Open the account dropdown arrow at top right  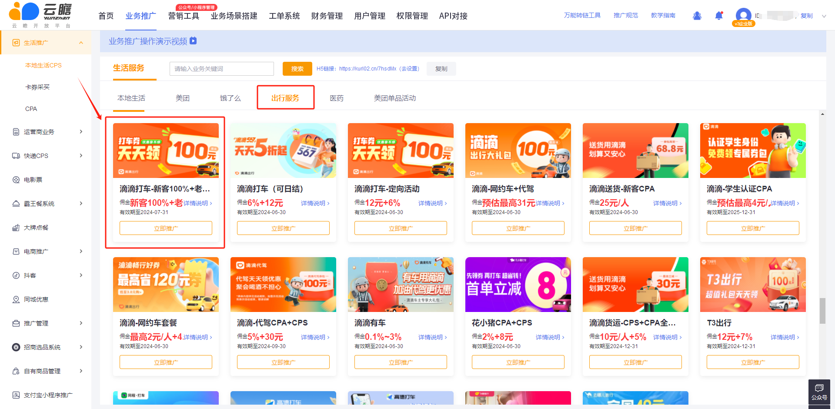point(824,16)
